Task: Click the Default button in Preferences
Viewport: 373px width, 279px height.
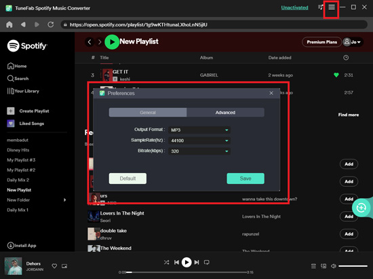Action: tap(127, 179)
